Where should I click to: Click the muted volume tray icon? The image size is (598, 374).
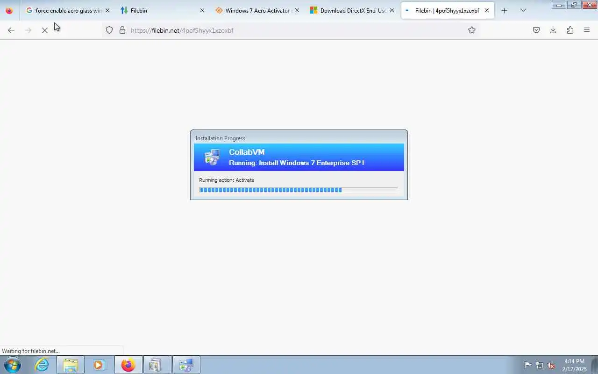coord(551,365)
